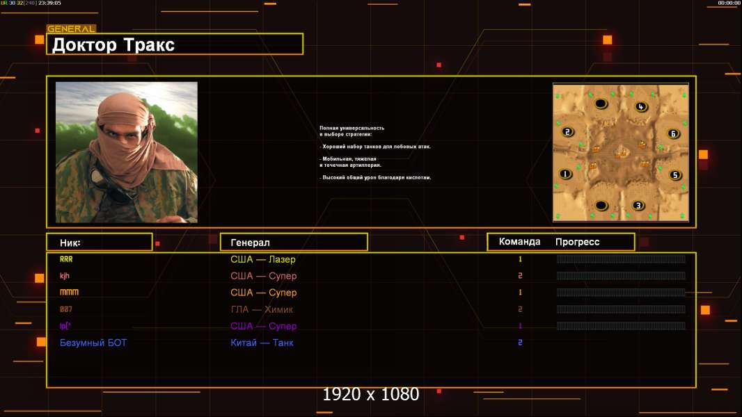Click the Китай — Танк general entry
Image resolution: width=742 pixels, height=417 pixels.
[x=262, y=343]
